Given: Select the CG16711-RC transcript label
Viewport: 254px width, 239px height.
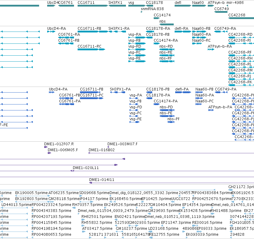Looking at the screenshot, I should coord(90,46).
